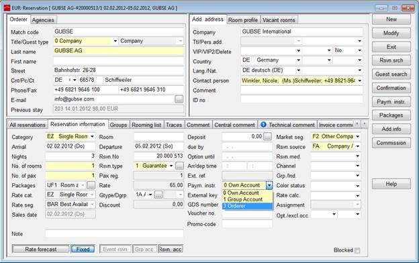This screenshot has height=263, width=419.
Task: Open Paym. instr. side button
Action: 391,101
